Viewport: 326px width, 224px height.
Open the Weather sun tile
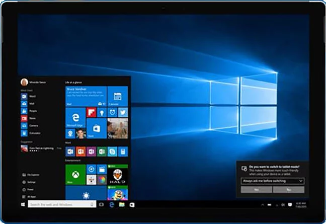[x=86, y=193]
